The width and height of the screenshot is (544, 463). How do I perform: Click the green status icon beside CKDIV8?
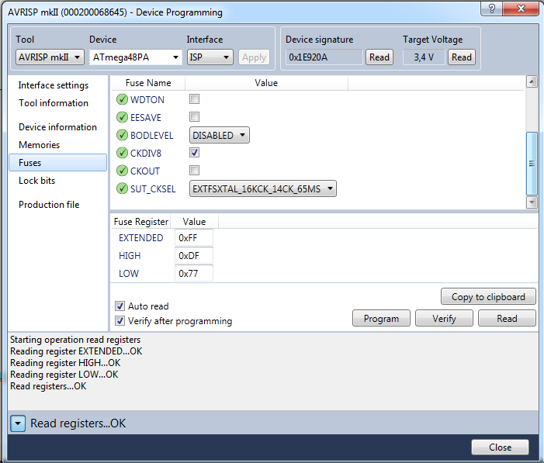click(x=122, y=153)
